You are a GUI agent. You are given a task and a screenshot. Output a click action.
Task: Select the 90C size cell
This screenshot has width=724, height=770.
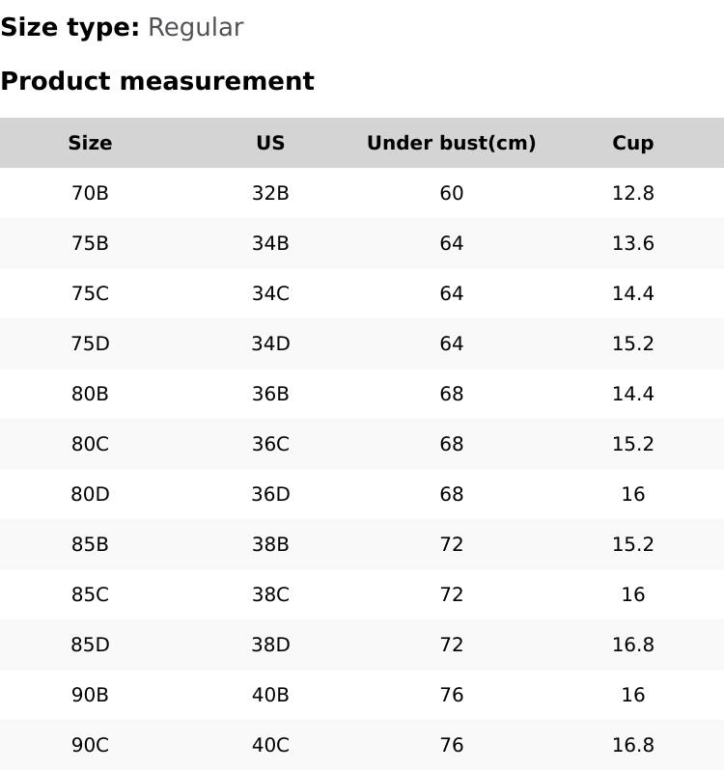(x=90, y=745)
